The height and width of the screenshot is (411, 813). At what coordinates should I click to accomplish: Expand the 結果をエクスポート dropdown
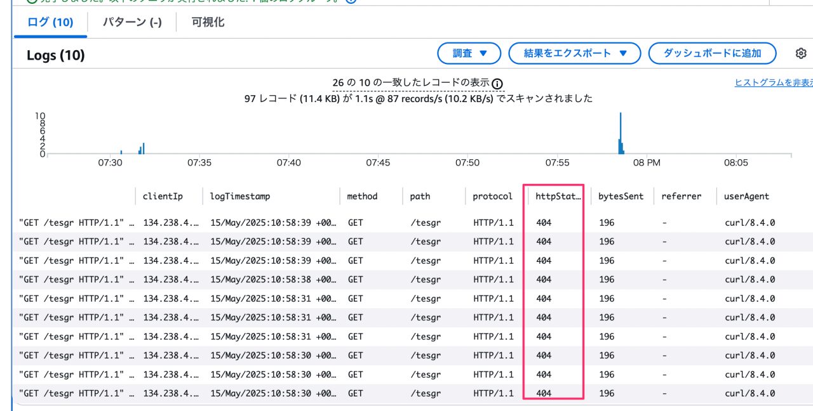pyautogui.click(x=575, y=53)
